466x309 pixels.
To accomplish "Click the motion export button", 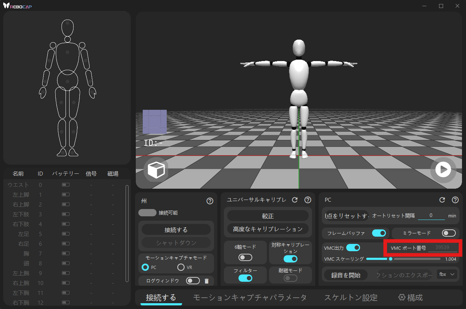I will (404, 275).
